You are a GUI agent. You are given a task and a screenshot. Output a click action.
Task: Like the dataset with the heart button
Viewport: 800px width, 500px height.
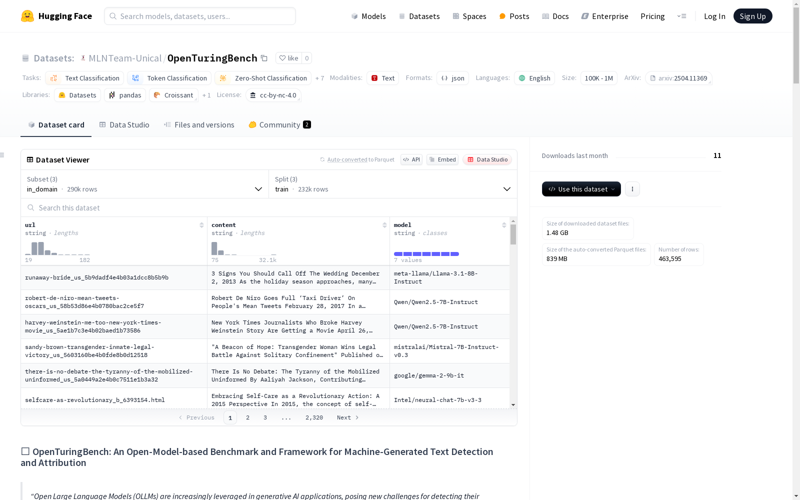tap(289, 58)
